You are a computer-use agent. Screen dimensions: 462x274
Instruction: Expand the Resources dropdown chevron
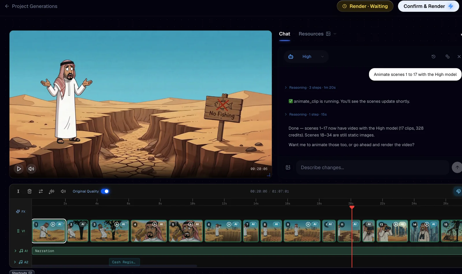point(335,34)
